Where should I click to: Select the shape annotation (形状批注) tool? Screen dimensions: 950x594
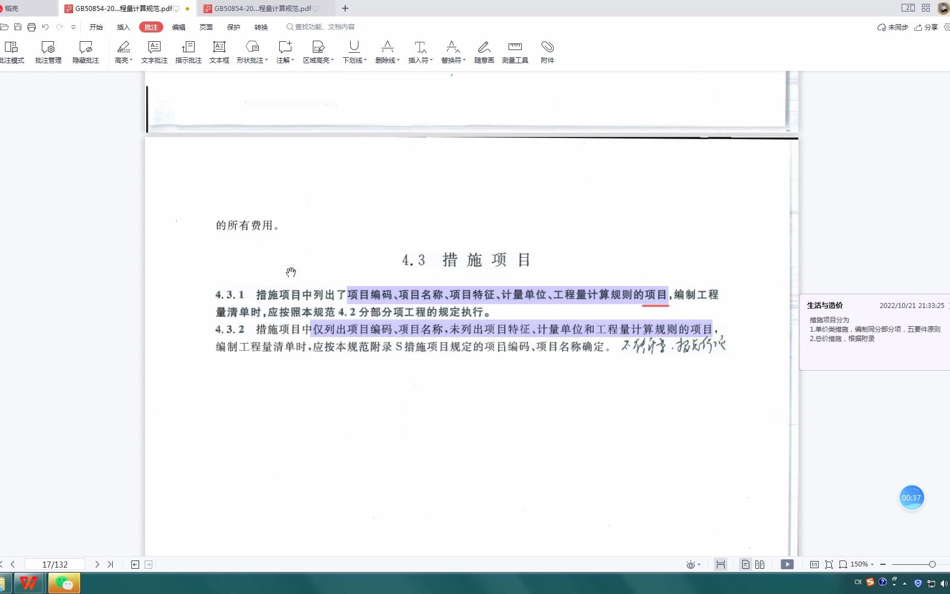[251, 47]
